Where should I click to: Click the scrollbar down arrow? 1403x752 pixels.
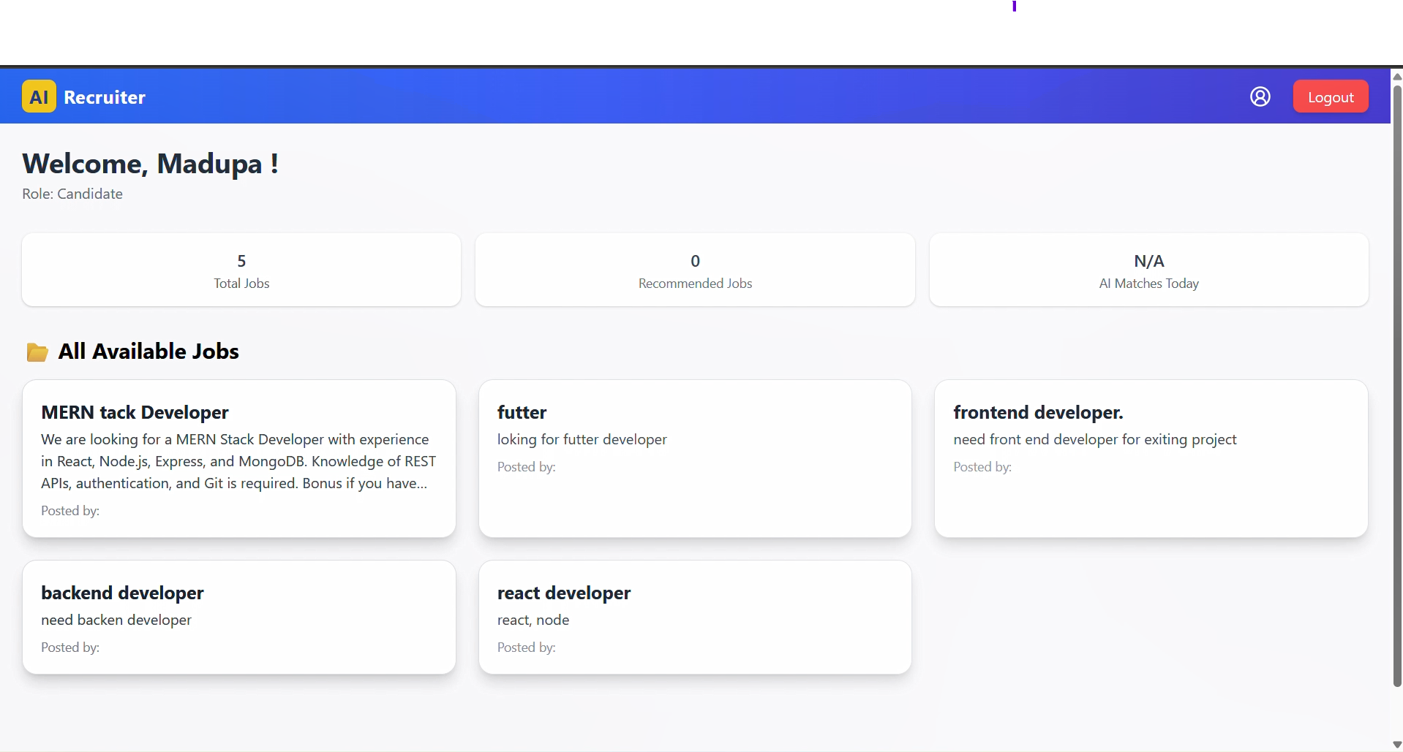click(x=1396, y=745)
